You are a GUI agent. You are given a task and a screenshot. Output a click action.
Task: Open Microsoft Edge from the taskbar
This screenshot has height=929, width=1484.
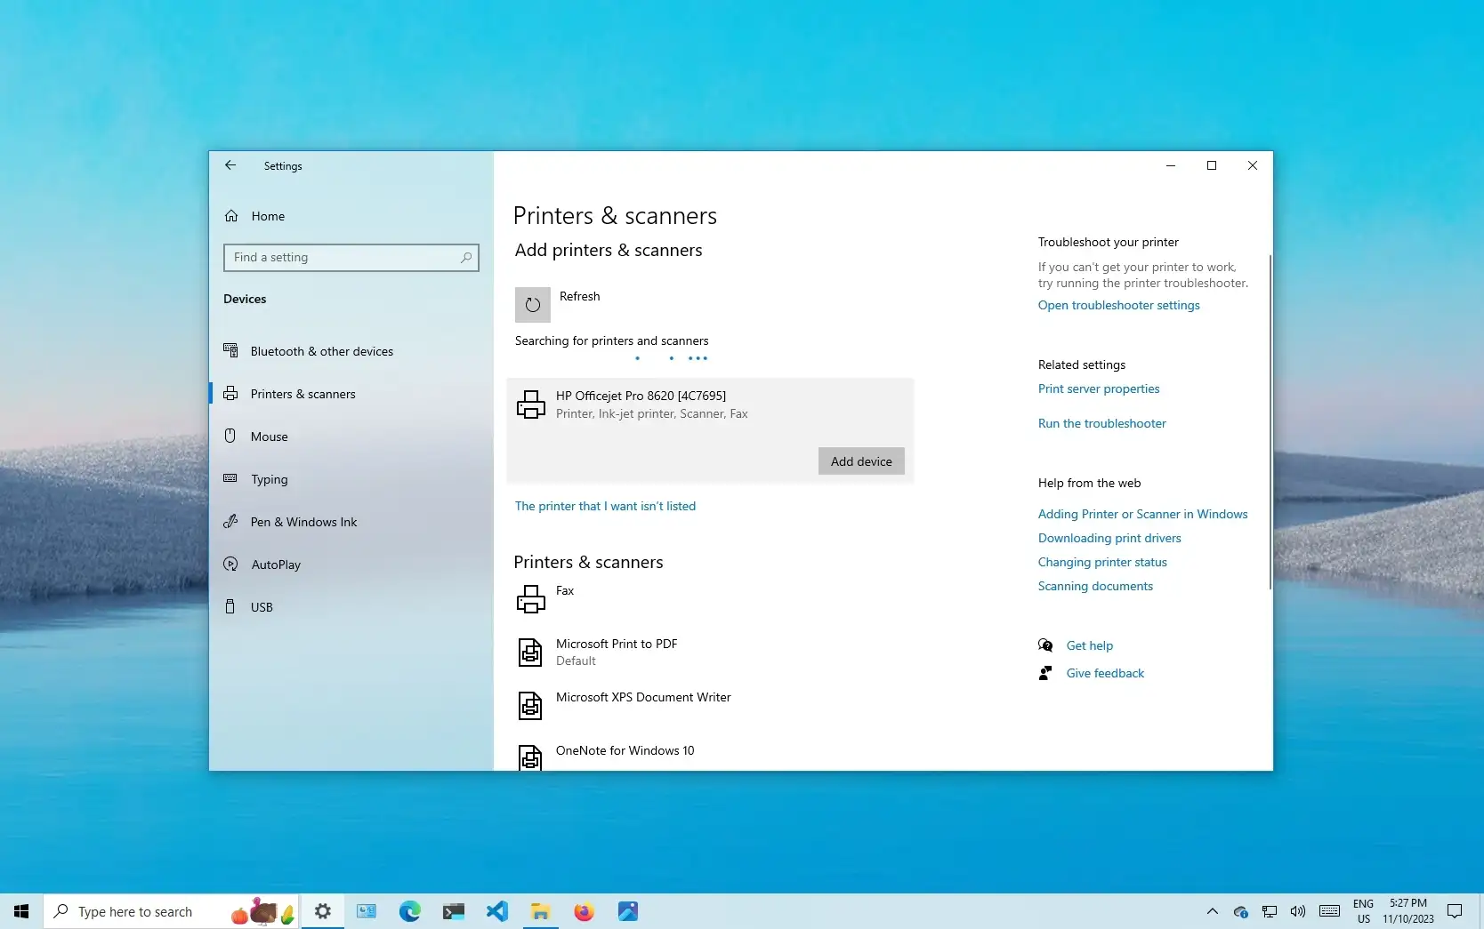click(x=410, y=911)
